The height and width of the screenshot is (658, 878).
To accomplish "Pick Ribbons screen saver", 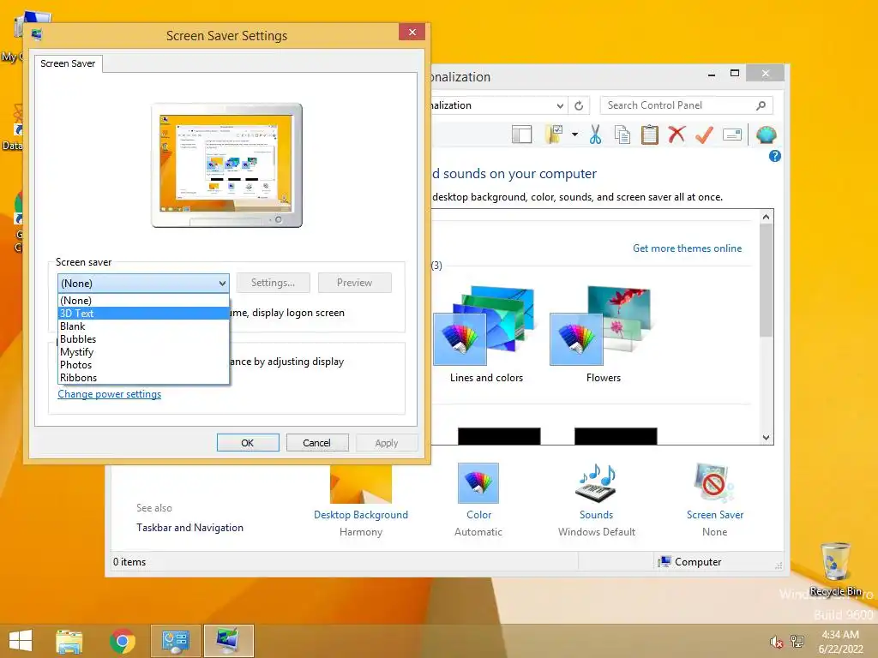I will pos(143,378).
